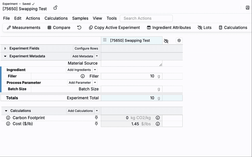Open the Add Metadata dropdown arrow
252x157 pixels.
[97, 56]
